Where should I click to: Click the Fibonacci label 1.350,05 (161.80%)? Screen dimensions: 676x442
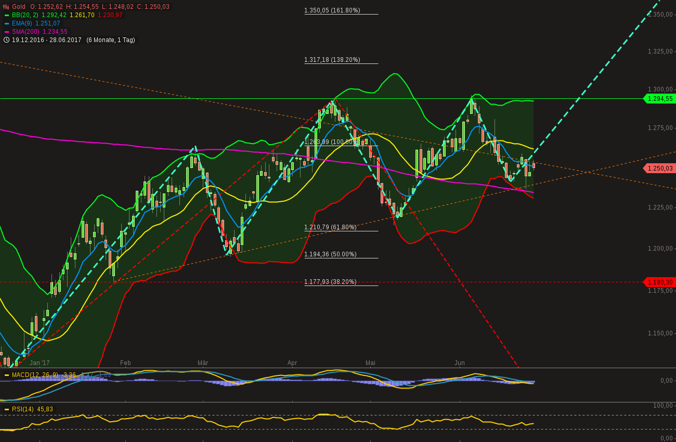[x=332, y=10]
